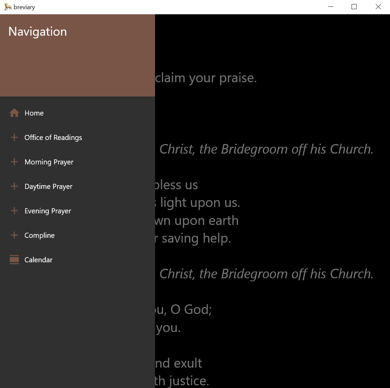The height and width of the screenshot is (388, 390).
Task: Open Daytime Prayer from the sidebar
Action: point(48,186)
